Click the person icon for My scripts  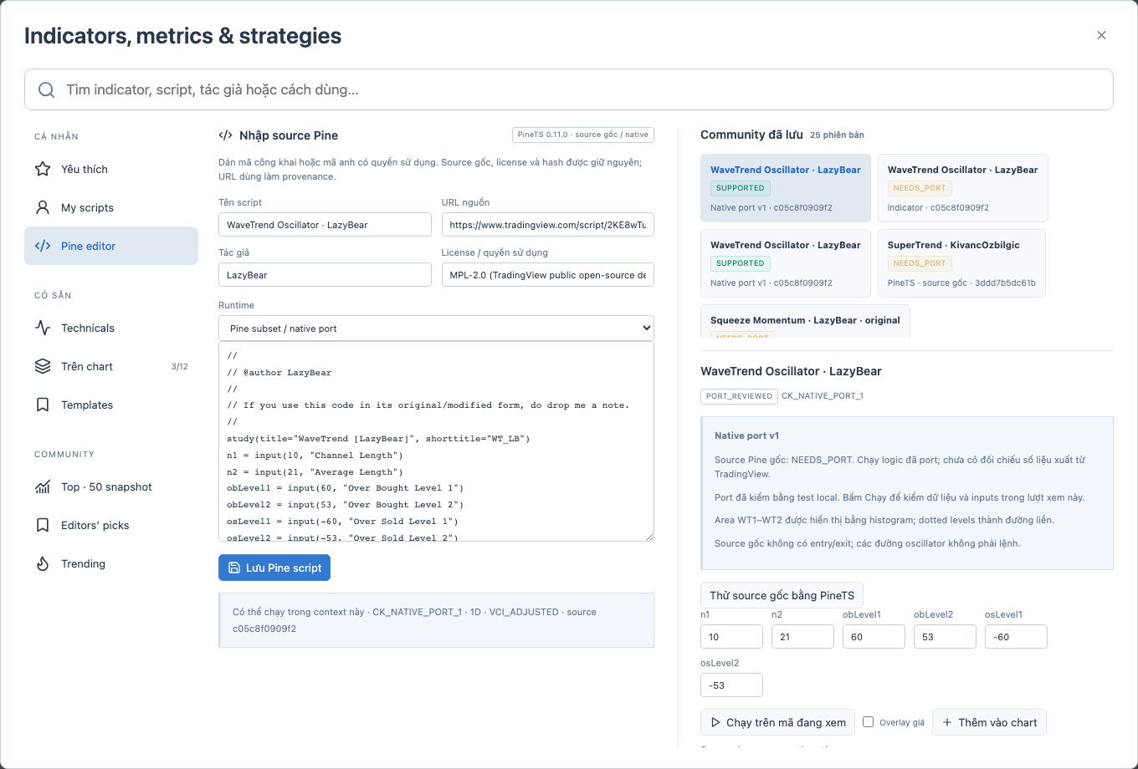point(43,207)
